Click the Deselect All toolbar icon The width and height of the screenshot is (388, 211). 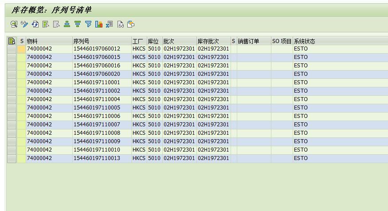coord(56,24)
